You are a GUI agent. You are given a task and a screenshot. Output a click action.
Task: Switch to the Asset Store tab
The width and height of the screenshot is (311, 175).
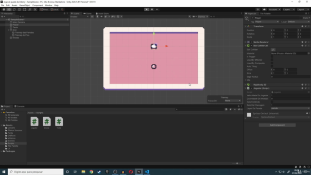click(x=102, y=14)
